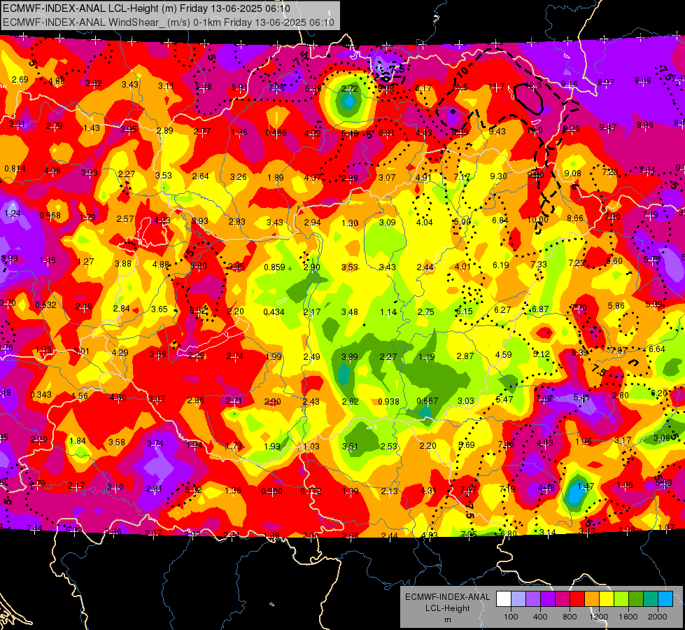The width and height of the screenshot is (685, 630).
Task: Click the wind shear value 0.434
Action: [274, 311]
